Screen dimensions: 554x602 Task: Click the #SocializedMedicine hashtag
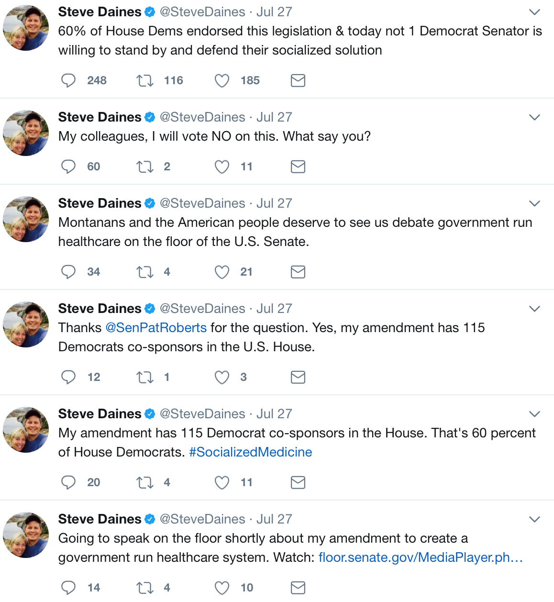coord(250,452)
